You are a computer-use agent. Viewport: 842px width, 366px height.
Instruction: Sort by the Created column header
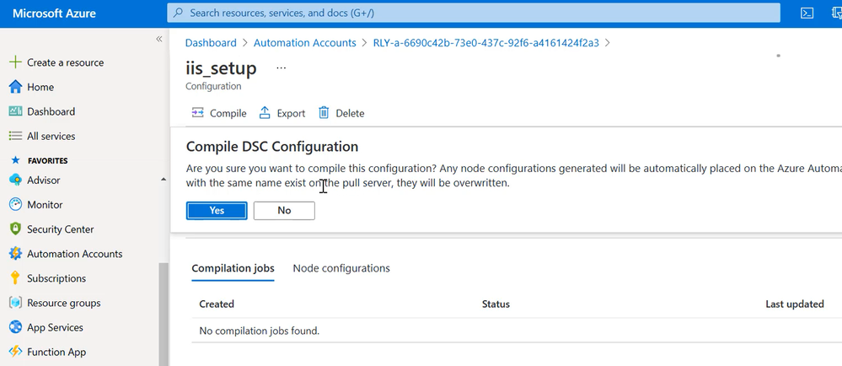pos(217,304)
